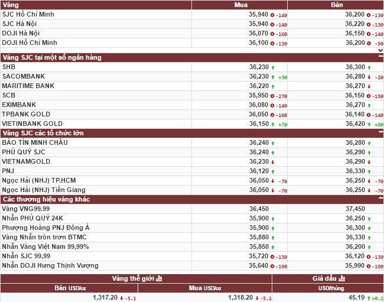
Task: Click green up arrow in VIETINBANK GOLD Bán price
Action: [x=369, y=124]
